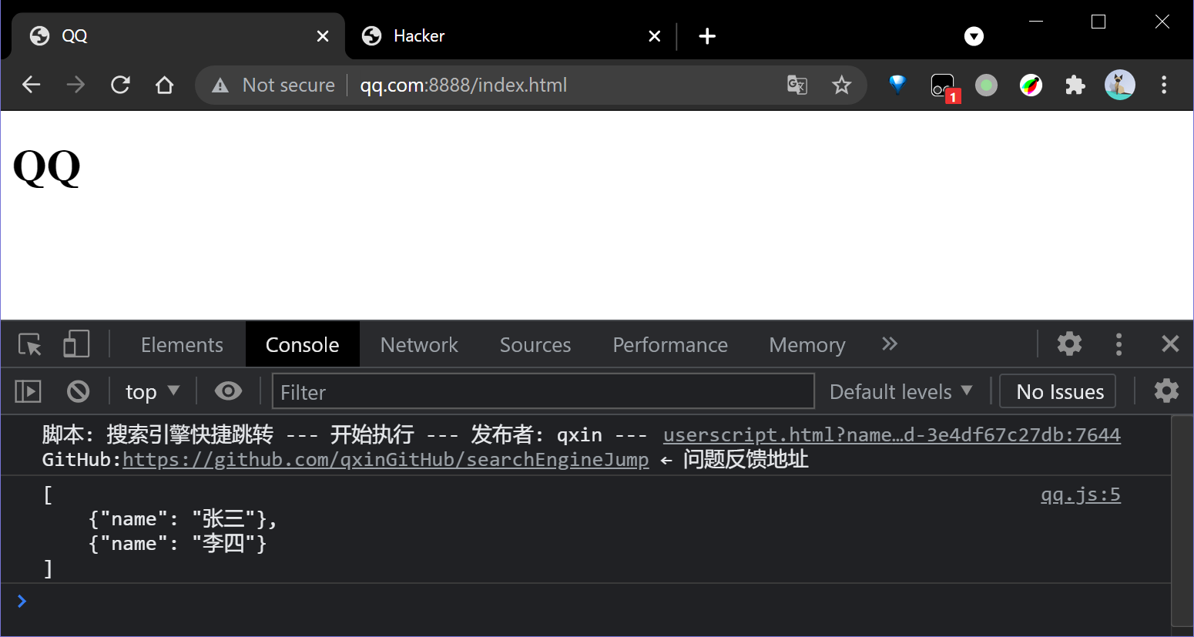This screenshot has width=1194, height=637.
Task: Close the QQ tab
Action: point(323,36)
